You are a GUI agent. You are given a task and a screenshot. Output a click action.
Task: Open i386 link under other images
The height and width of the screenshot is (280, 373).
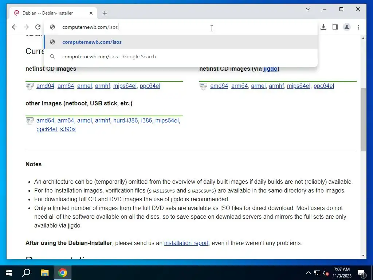[146, 120]
